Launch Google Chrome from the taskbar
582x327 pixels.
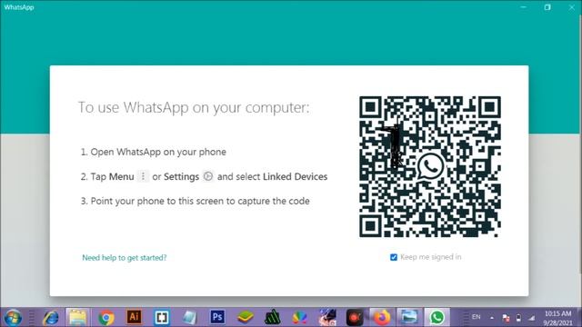tap(106, 318)
